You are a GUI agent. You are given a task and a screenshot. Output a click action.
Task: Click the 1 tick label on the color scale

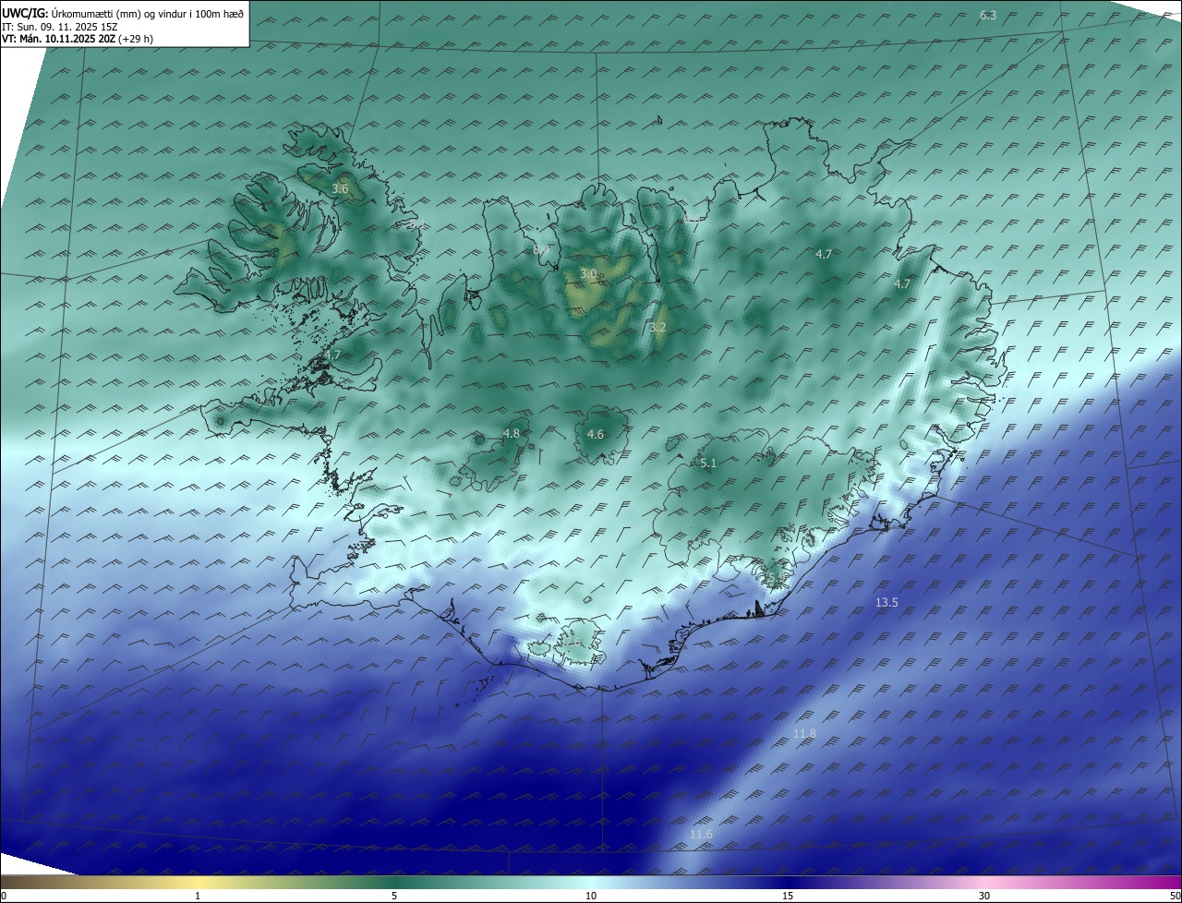(198, 896)
